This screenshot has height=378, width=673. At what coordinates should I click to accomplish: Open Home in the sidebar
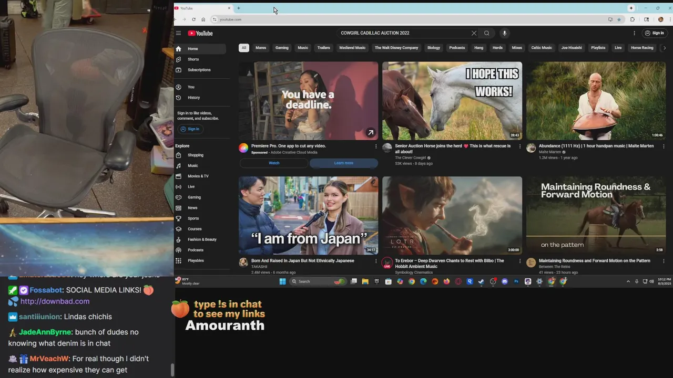[200, 49]
